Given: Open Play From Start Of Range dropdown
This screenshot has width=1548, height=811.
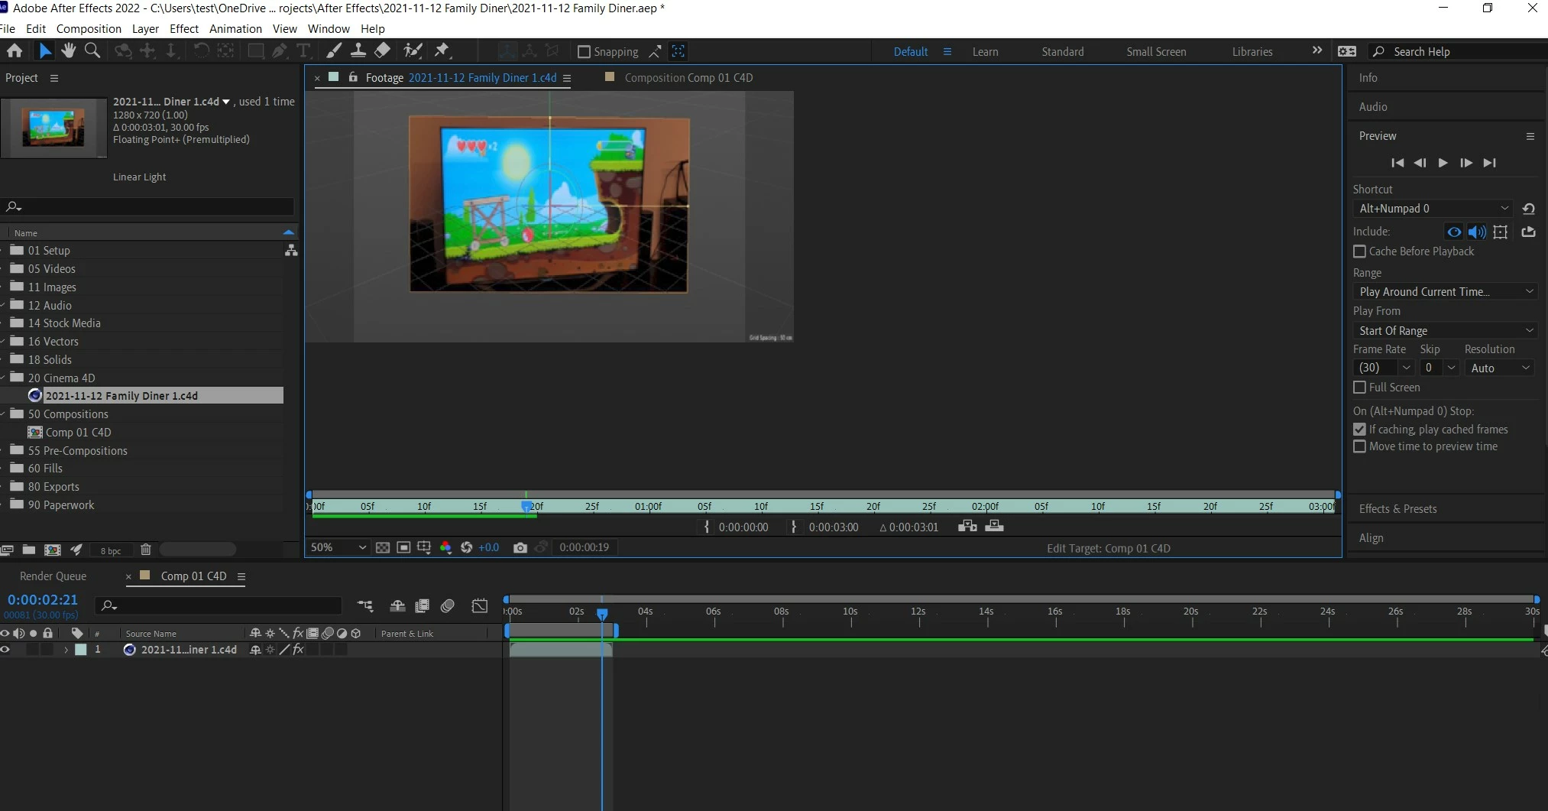Looking at the screenshot, I should 1445,330.
